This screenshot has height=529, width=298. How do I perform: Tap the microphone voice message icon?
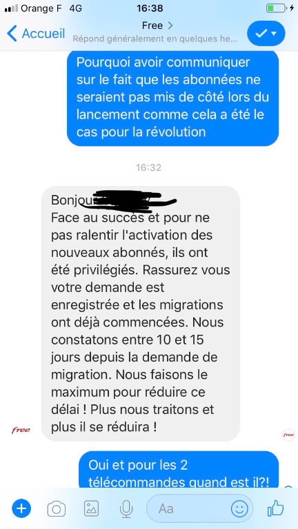click(x=126, y=509)
